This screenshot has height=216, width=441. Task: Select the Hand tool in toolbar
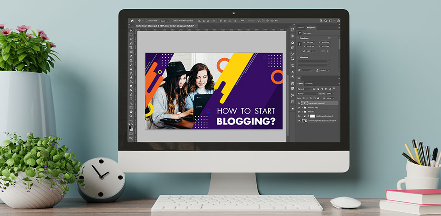(131, 112)
